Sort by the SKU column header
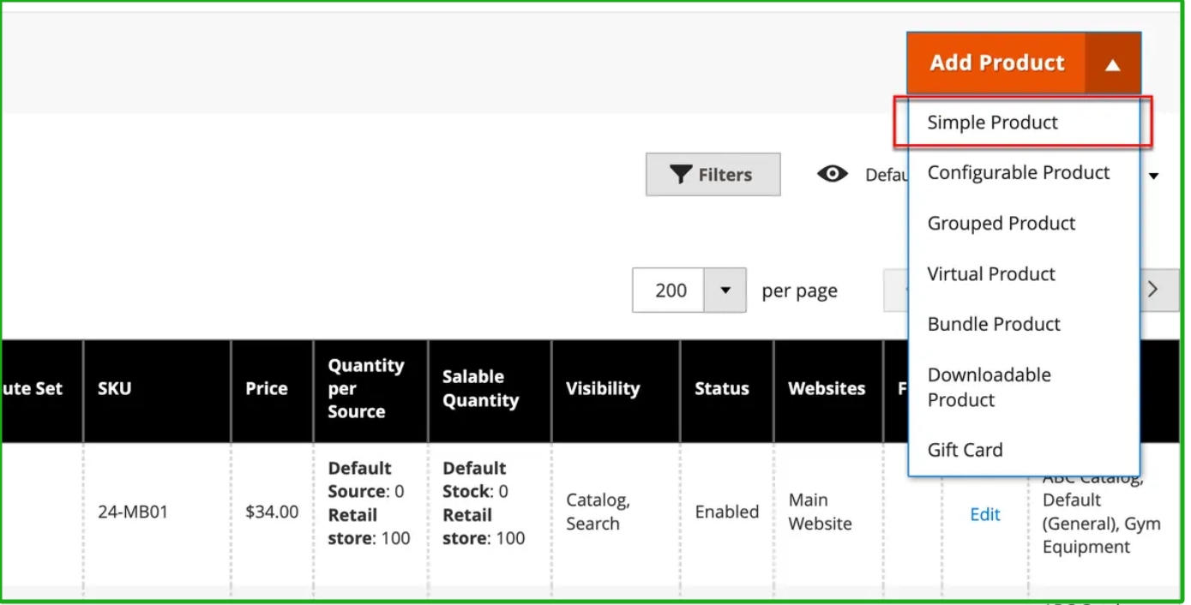The image size is (1191, 605). click(x=115, y=389)
